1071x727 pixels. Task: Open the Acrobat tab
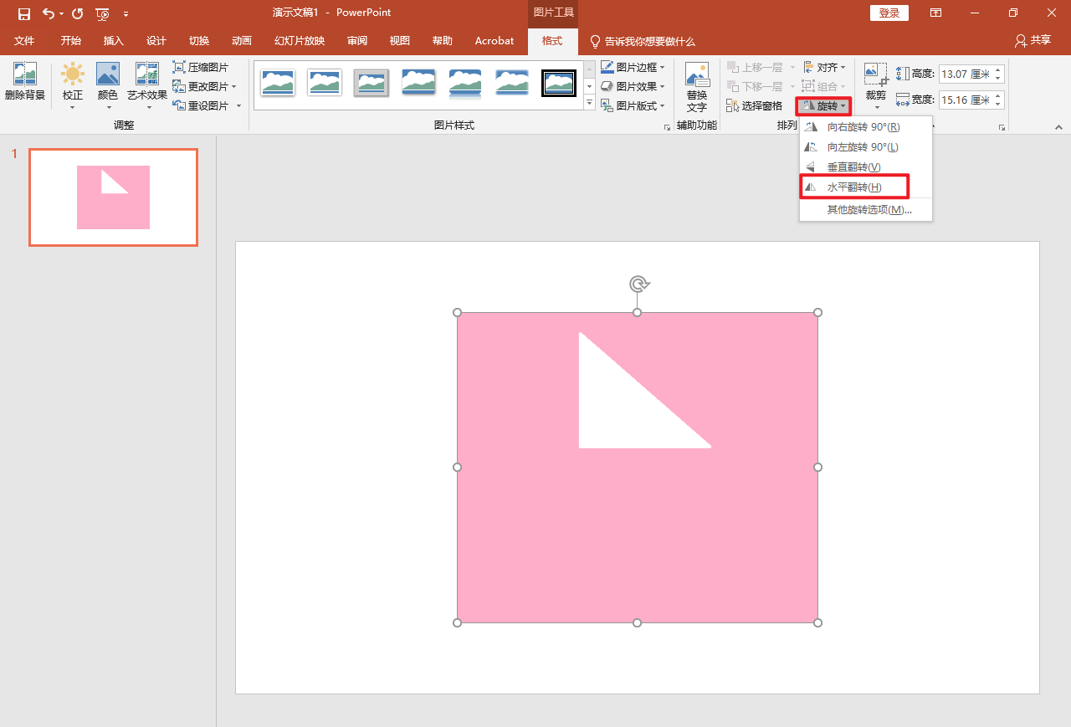495,41
